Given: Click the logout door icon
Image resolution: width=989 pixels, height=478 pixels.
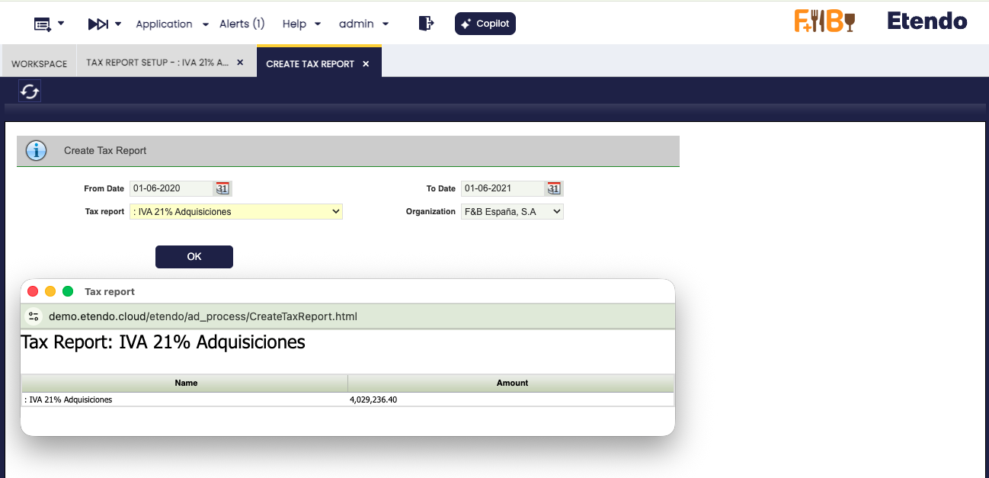Looking at the screenshot, I should [x=426, y=24].
